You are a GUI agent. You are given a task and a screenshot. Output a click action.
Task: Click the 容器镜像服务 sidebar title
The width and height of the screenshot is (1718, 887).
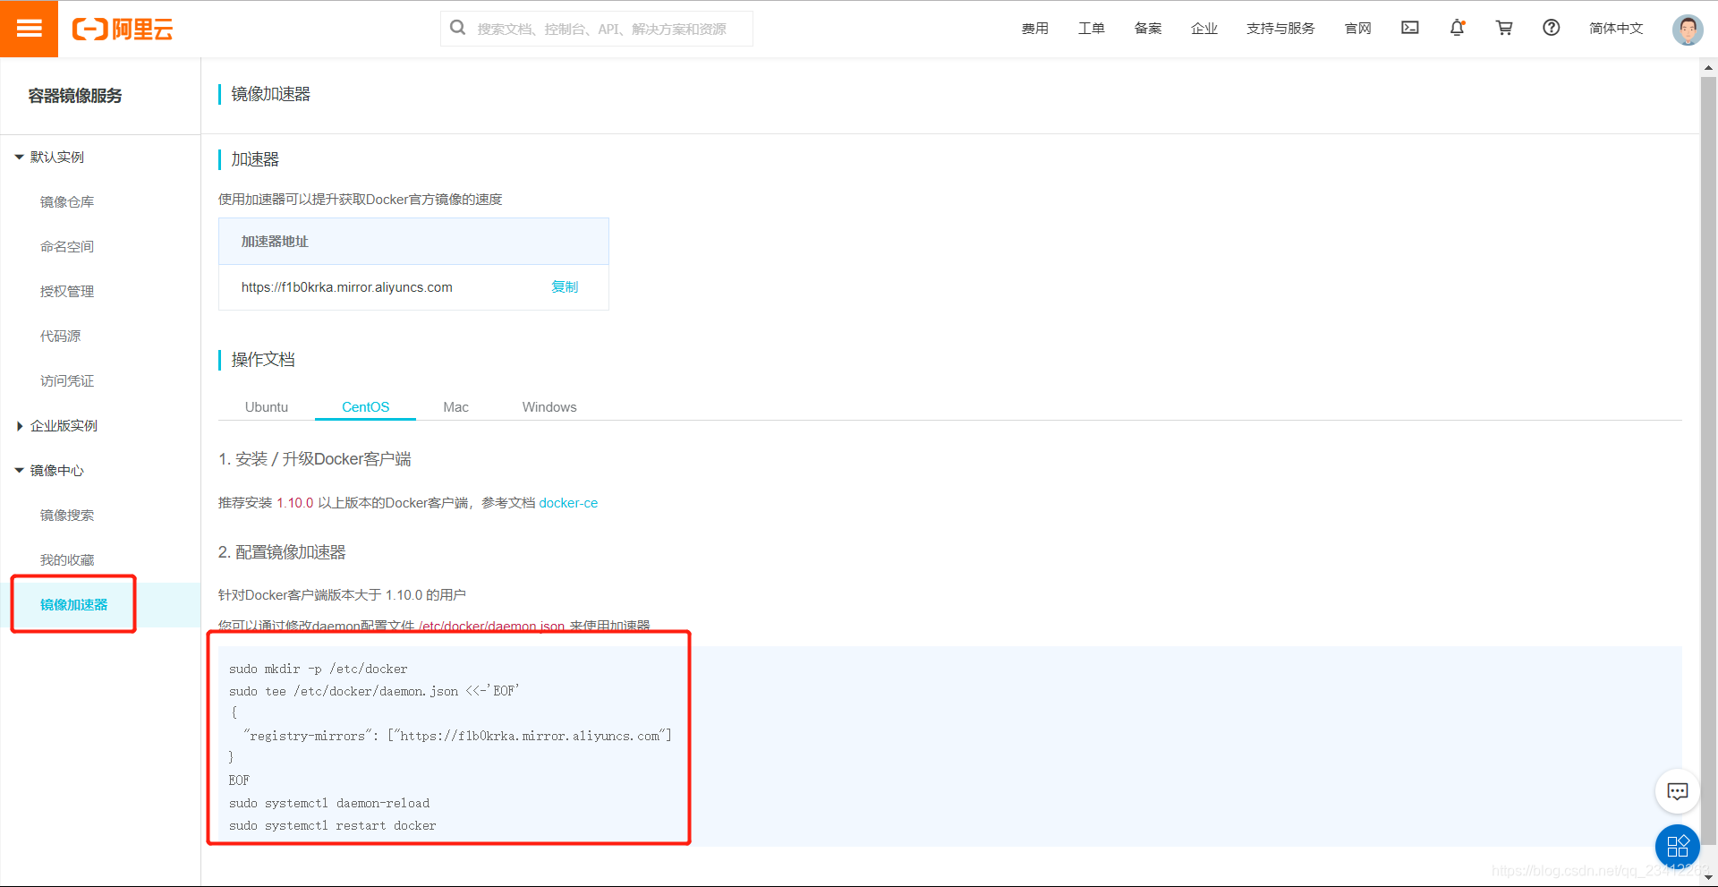click(x=75, y=96)
